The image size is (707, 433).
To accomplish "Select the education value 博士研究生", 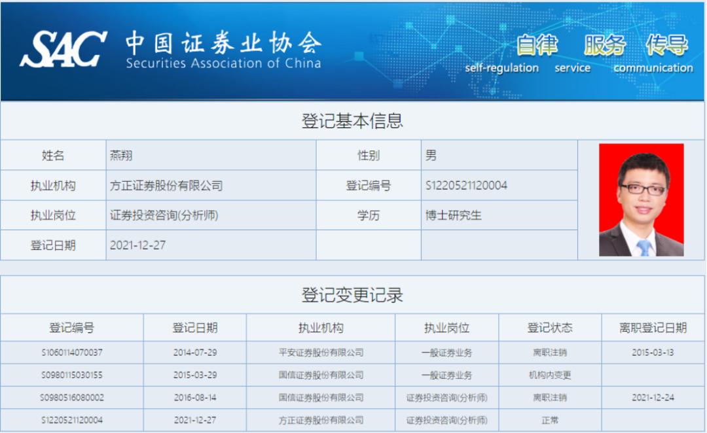I will [454, 215].
